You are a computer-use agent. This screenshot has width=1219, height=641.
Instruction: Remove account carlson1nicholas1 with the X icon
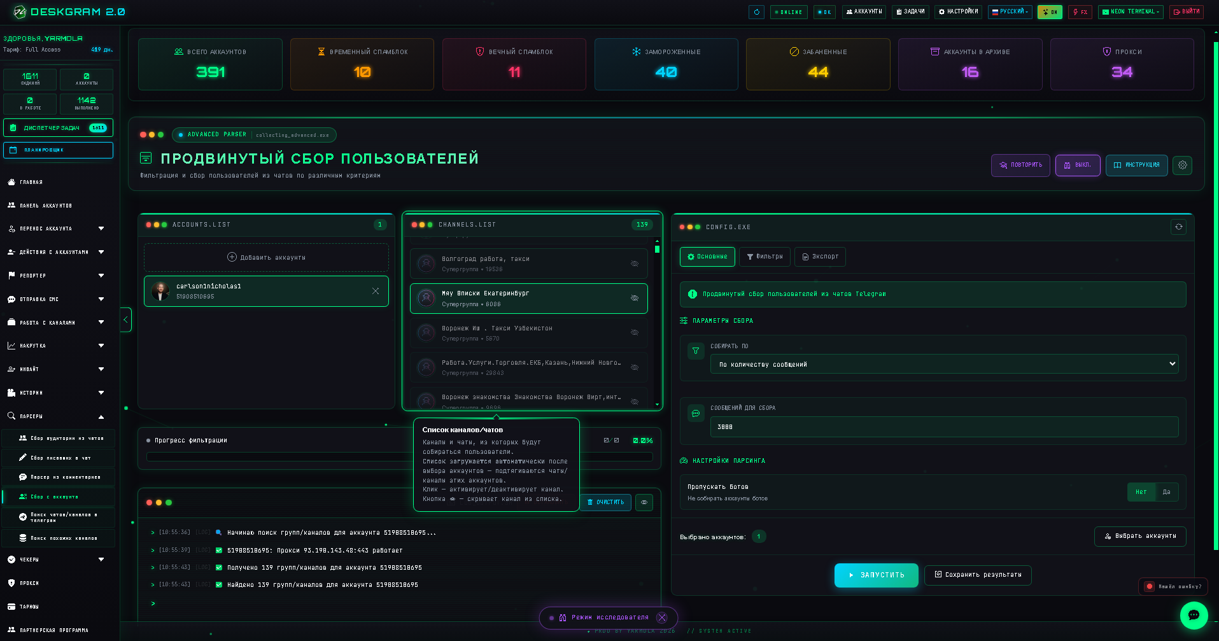coord(376,291)
